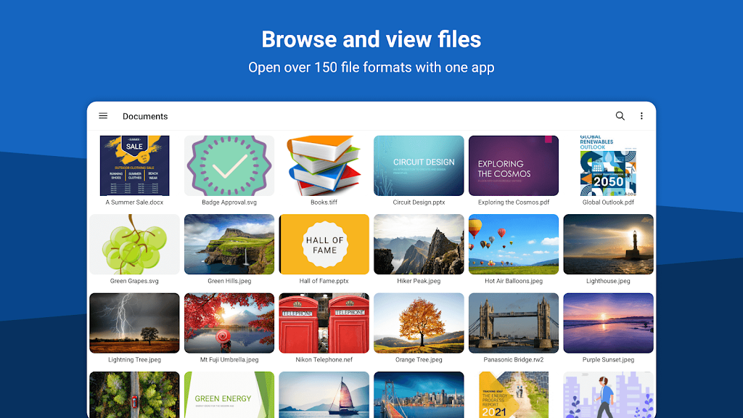Open Circuit Design.pptx presentation
The width and height of the screenshot is (743, 418).
[419, 165]
